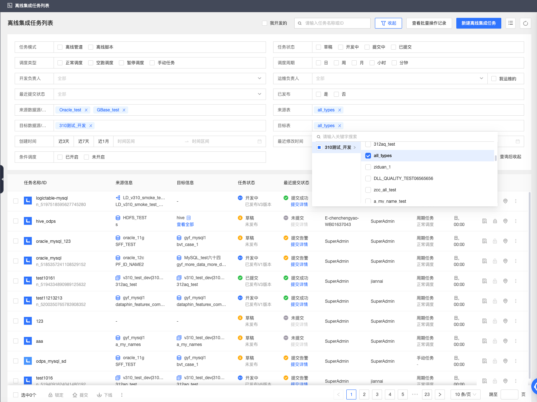The width and height of the screenshot is (537, 402).
Task: Click the 跳至 page number input
Action: [510, 395]
